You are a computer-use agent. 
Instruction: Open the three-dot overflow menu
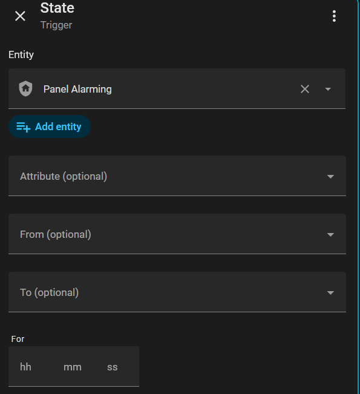[334, 16]
